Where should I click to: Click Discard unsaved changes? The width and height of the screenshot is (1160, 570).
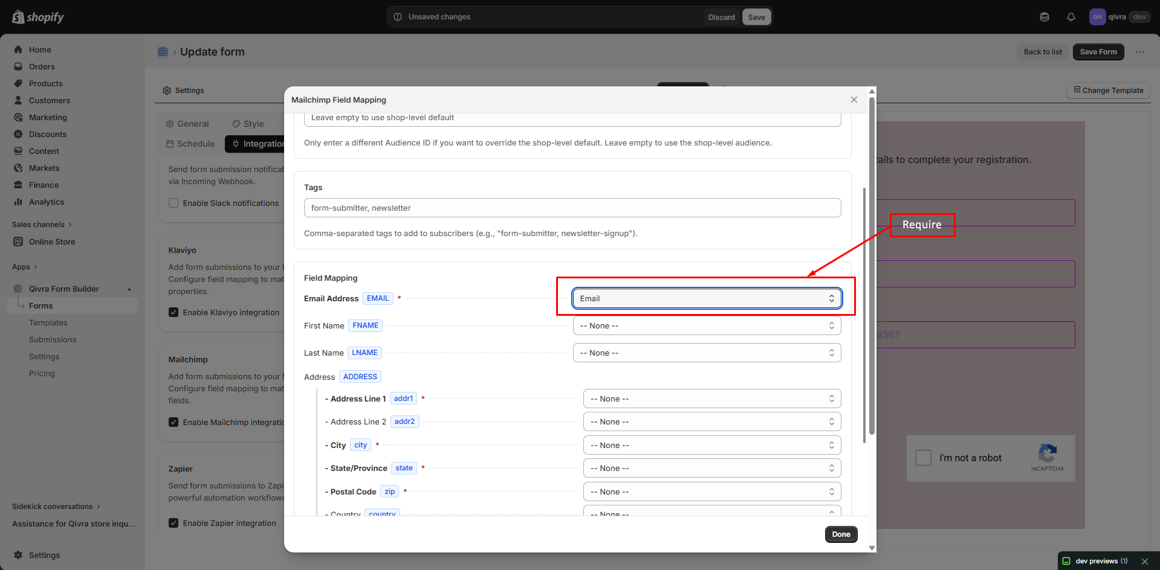click(721, 17)
